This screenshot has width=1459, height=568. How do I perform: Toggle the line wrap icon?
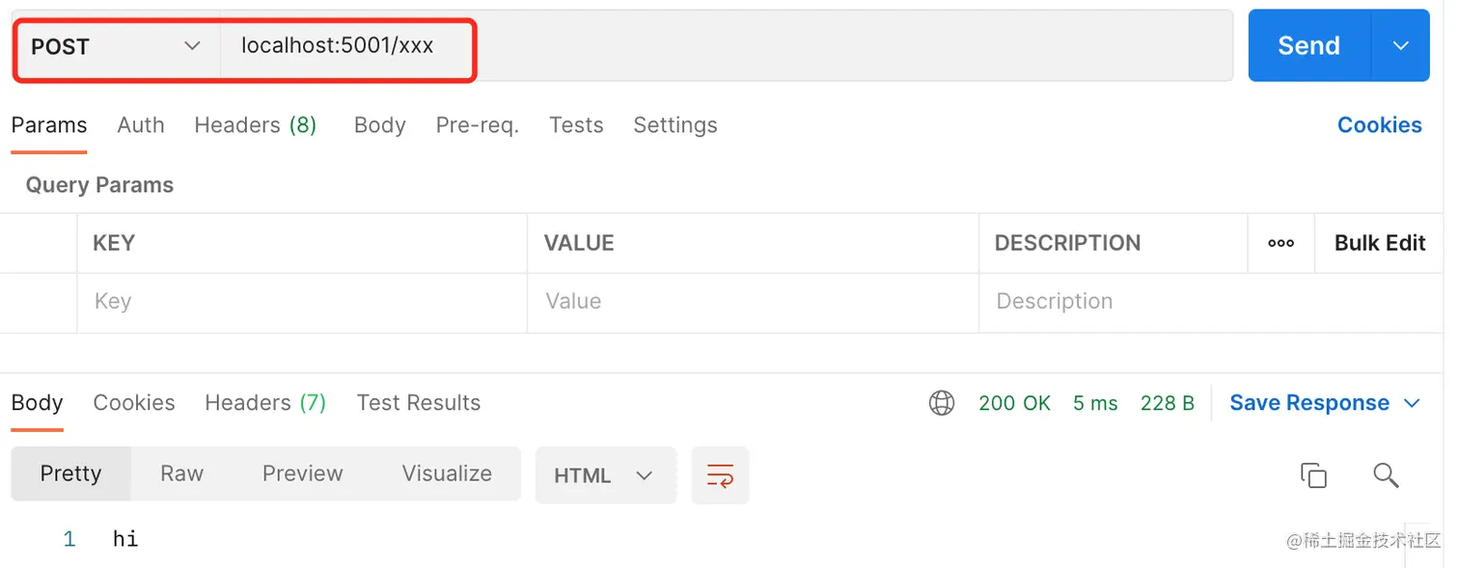[x=720, y=475]
